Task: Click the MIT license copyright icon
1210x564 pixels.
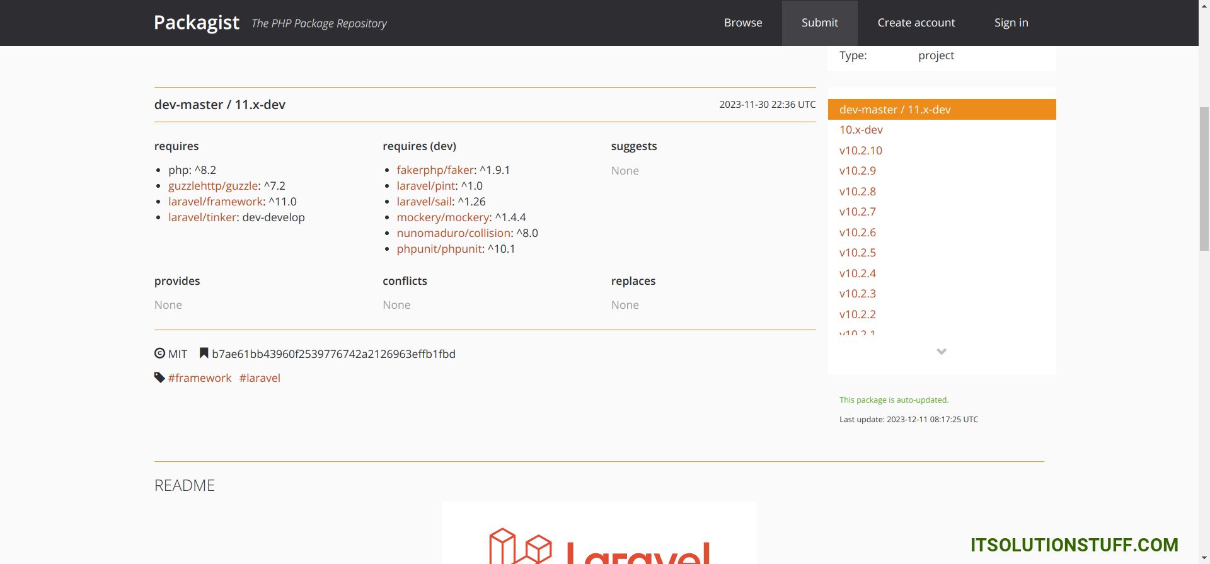Action: tap(159, 354)
